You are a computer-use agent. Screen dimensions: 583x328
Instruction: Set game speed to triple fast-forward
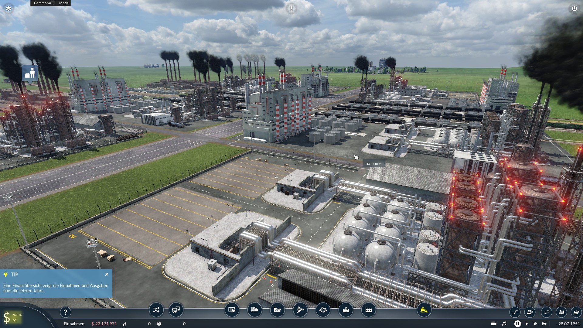coord(544,324)
